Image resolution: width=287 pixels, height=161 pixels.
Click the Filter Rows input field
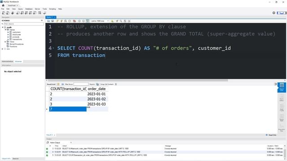(81, 84)
